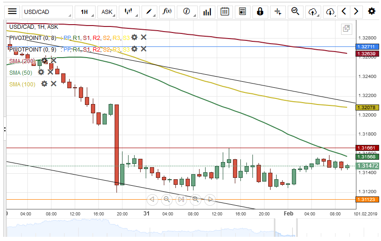This screenshot has height=241, width=381.
Task: Remove the SMA (200) indicator
Action: (53, 60)
